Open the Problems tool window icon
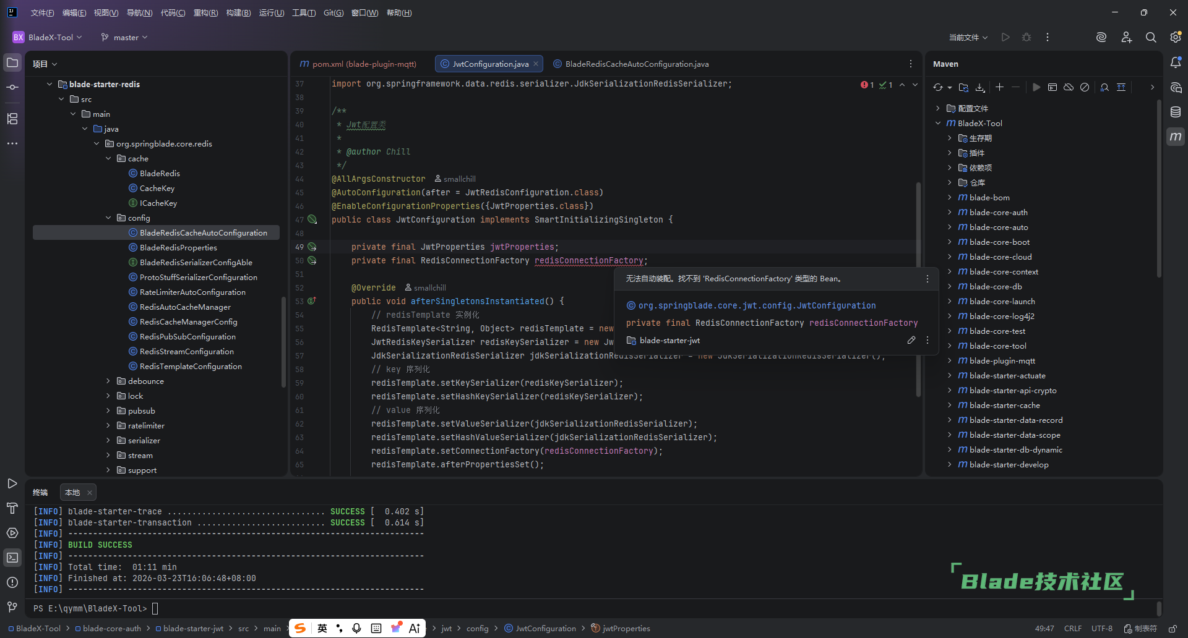The width and height of the screenshot is (1188, 638). click(12, 582)
